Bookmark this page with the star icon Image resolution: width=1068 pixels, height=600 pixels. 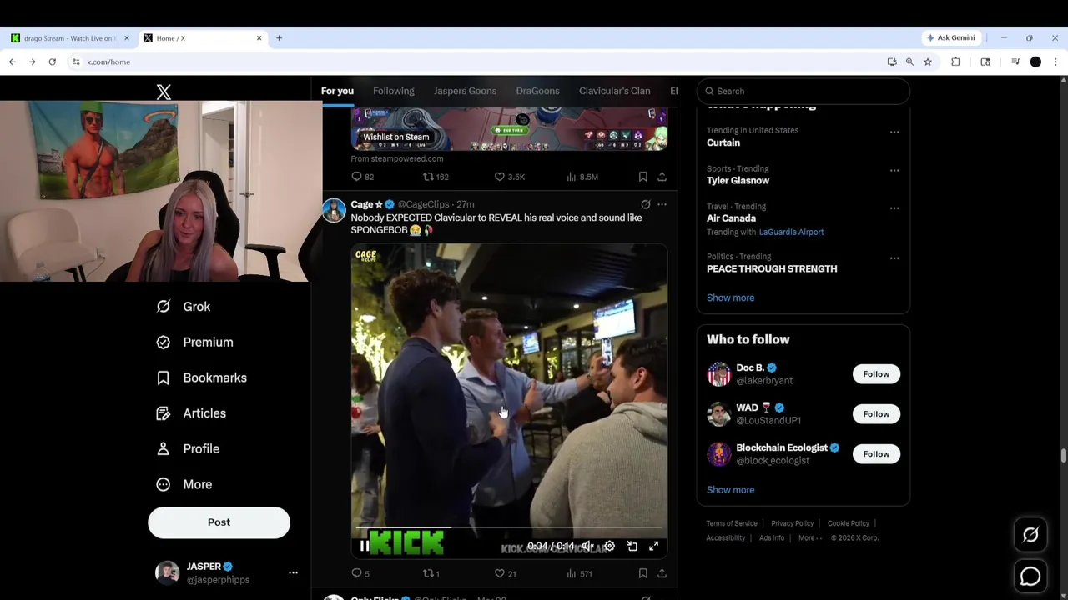coord(927,62)
